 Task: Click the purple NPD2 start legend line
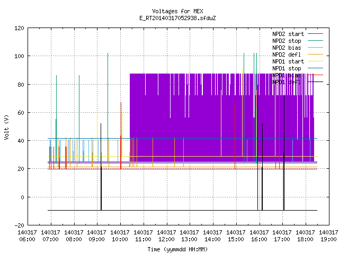(316, 34)
